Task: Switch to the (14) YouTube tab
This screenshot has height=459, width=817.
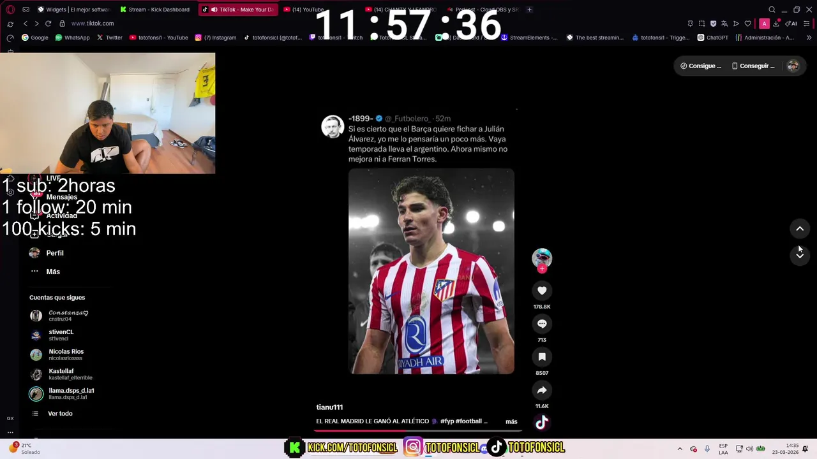Action: click(304, 10)
